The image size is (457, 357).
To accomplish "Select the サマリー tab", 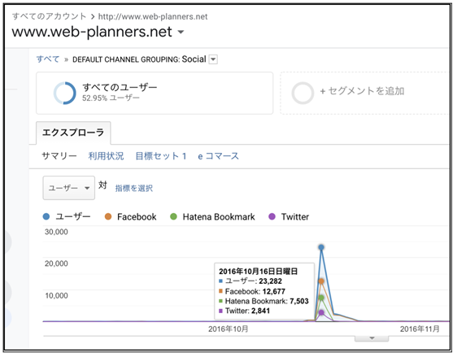I will coord(59,156).
